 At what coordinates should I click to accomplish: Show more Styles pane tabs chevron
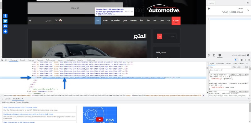[247, 64]
